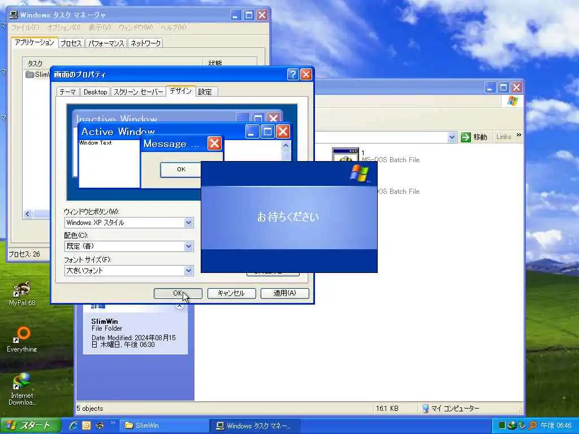Screen dimensions: 579x434
Task: Select the アプリケーション tab in Task Manager
Action: click(x=34, y=42)
